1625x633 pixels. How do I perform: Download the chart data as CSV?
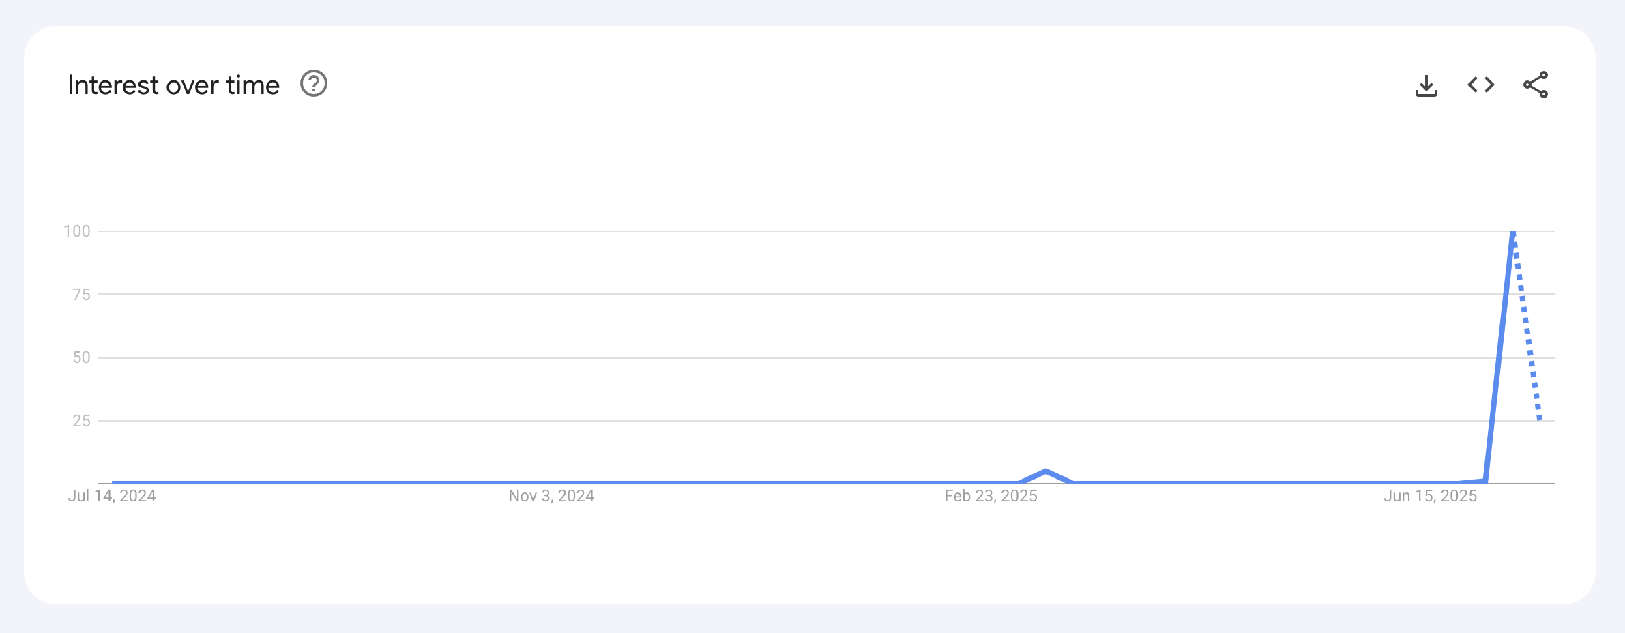[1426, 85]
